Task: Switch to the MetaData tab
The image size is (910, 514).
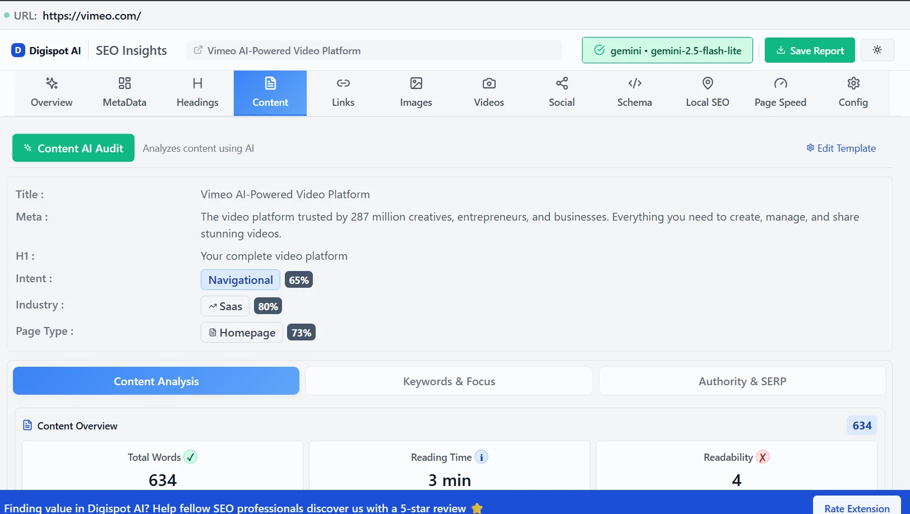Action: [x=124, y=93]
